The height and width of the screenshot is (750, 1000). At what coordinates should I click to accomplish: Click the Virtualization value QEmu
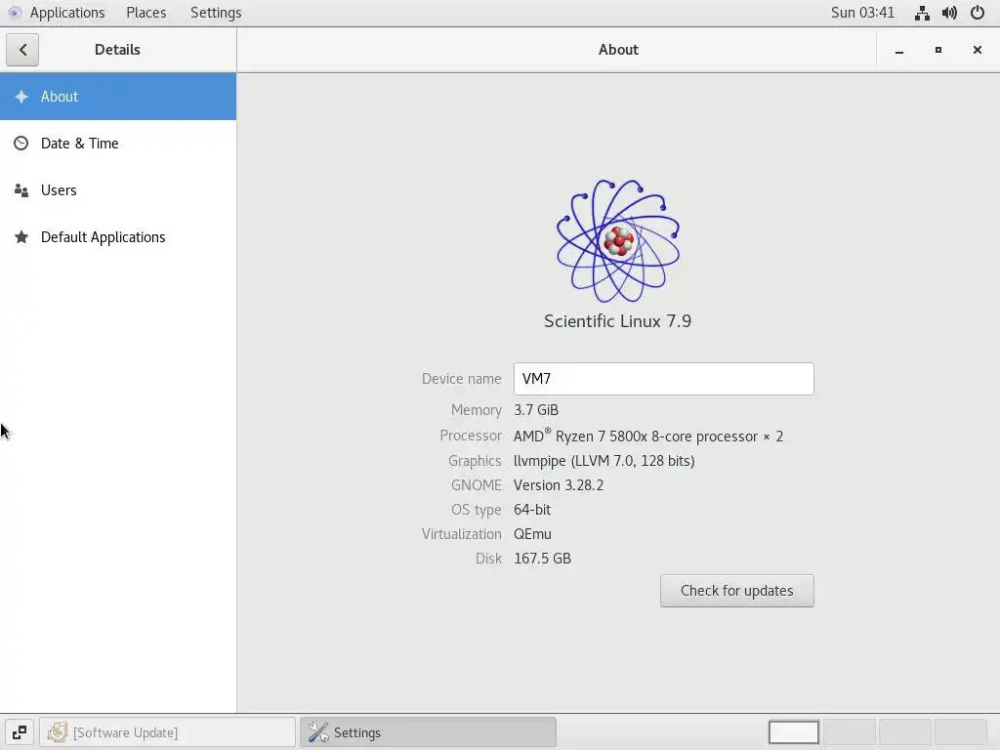pyautogui.click(x=532, y=534)
